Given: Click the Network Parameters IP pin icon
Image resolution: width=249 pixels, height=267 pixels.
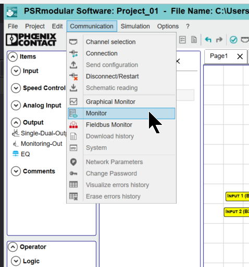Looking at the screenshot, I should tap(73, 162).
